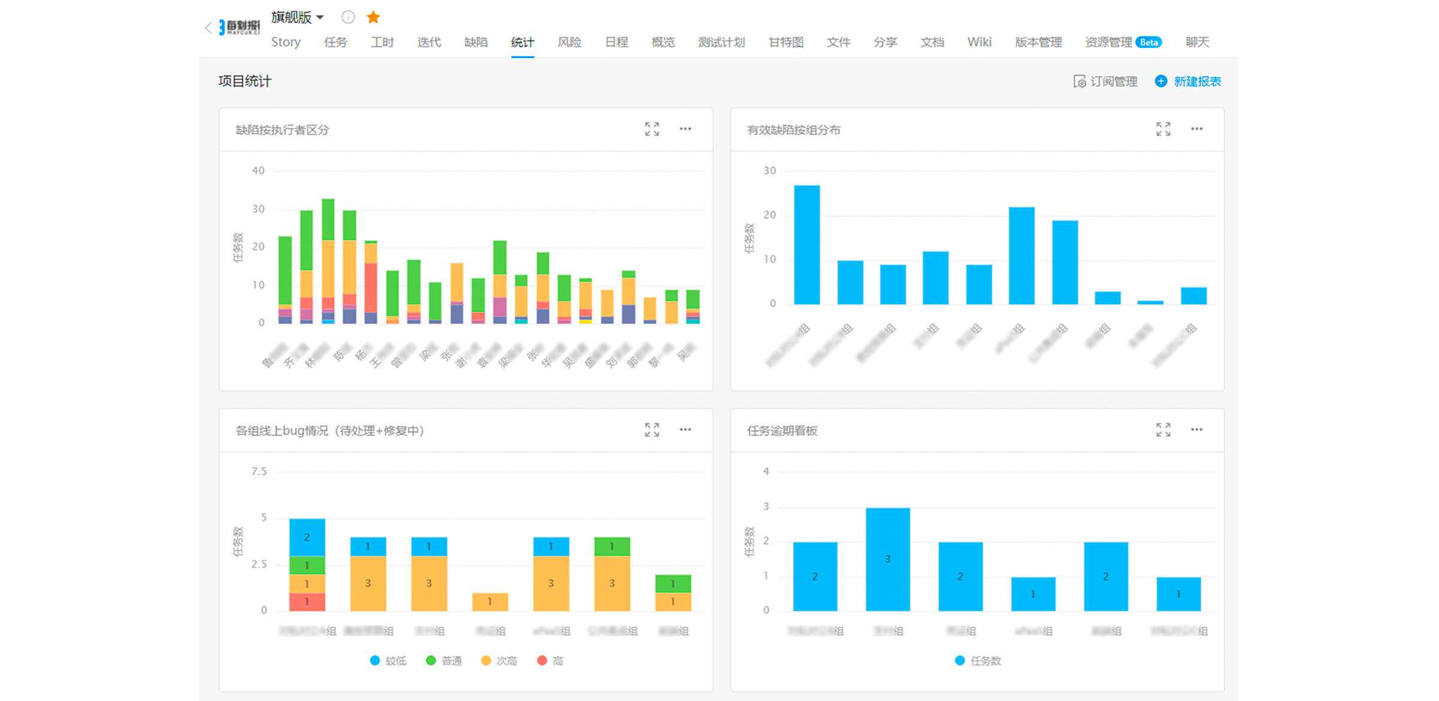Expand the 各组线上bug情况 chart to fullscreen
The height and width of the screenshot is (701, 1439).
tap(652, 430)
